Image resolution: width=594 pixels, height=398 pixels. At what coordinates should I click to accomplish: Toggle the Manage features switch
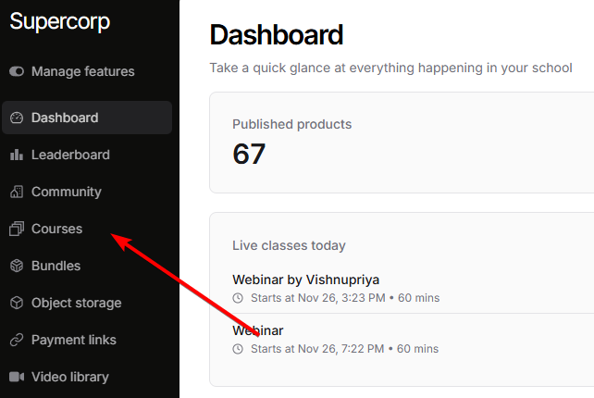[17, 71]
